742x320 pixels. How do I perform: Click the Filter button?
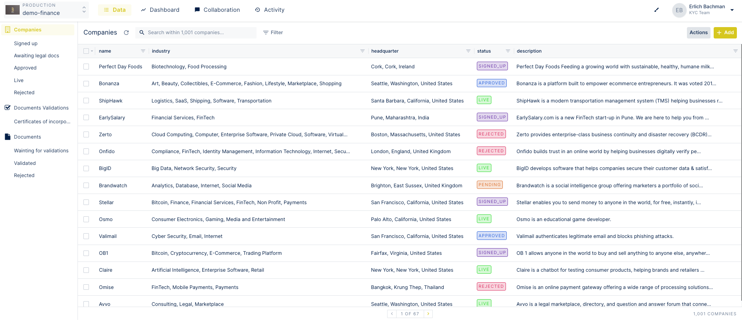pos(273,33)
